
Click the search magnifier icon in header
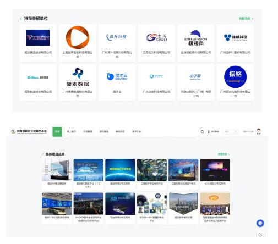pyautogui.click(x=202, y=131)
